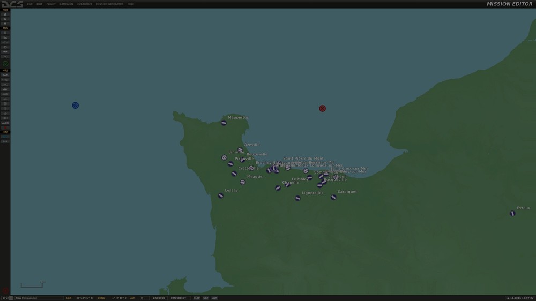The image size is (536, 301).
Task: Click the Azeville airfield marker
Action: click(x=240, y=149)
